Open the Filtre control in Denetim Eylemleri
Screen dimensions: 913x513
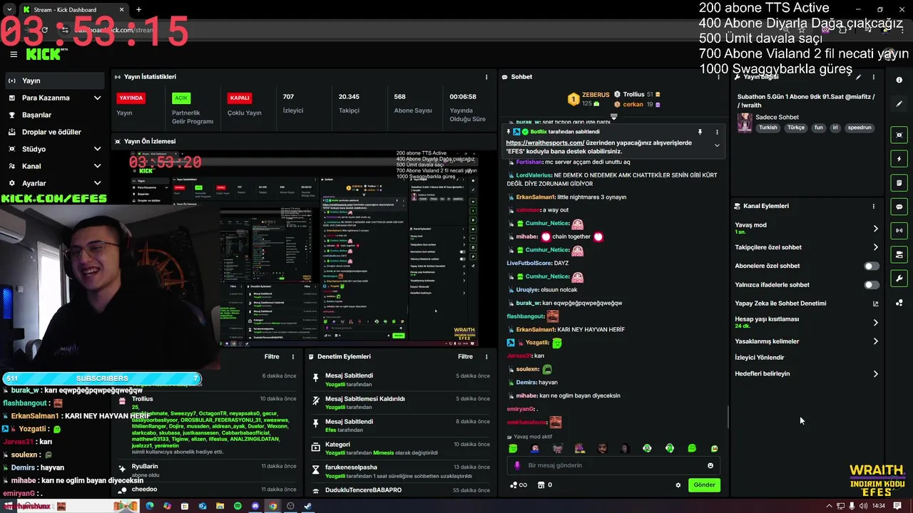(x=465, y=357)
